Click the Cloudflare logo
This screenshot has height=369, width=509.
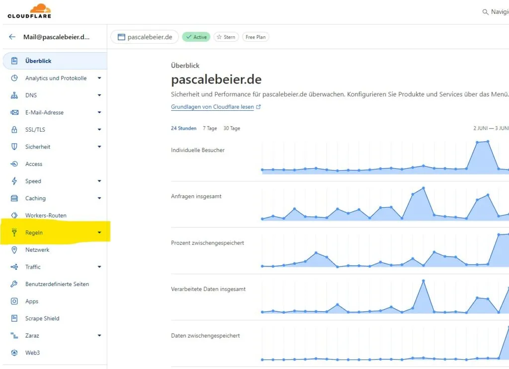pos(30,11)
